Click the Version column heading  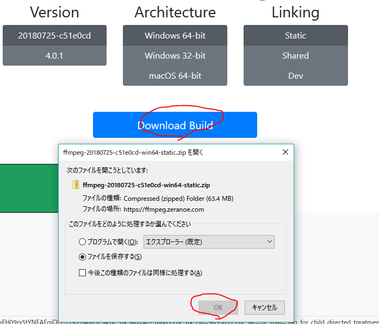pyautogui.click(x=54, y=12)
